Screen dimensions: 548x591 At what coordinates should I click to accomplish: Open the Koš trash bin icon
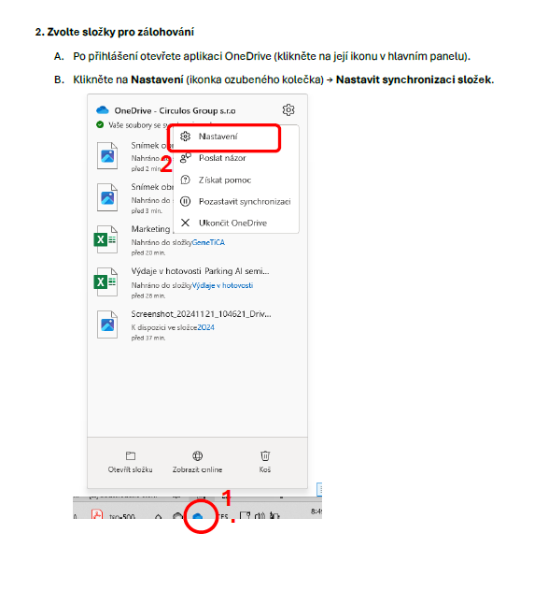(265, 455)
